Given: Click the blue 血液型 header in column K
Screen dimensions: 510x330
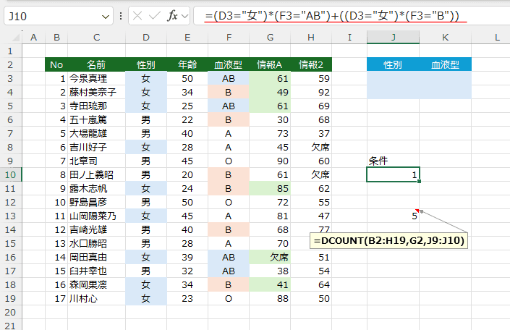Looking at the screenshot, I should tap(445, 64).
